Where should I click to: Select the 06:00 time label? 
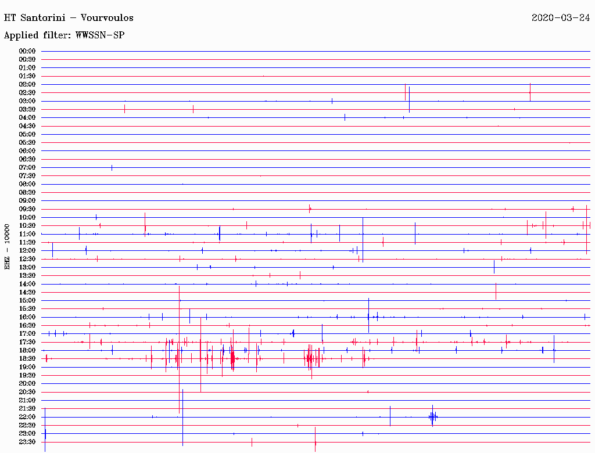(27, 151)
